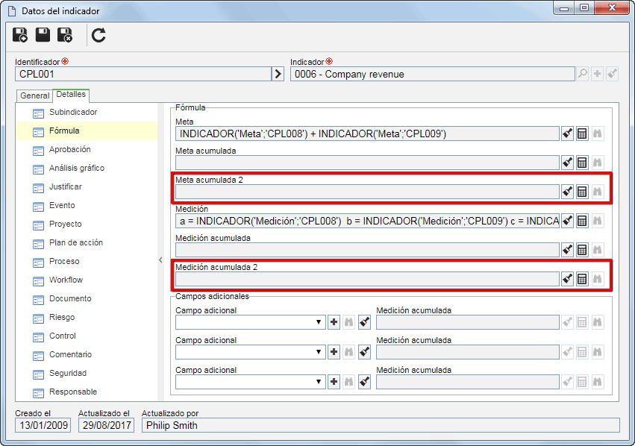Open the Análisis gráfico section
The image size is (635, 446).
pyautogui.click(x=77, y=168)
